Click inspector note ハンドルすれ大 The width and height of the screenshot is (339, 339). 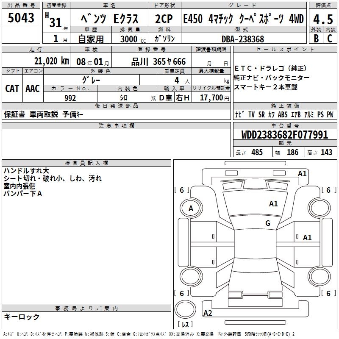[x=26, y=171]
